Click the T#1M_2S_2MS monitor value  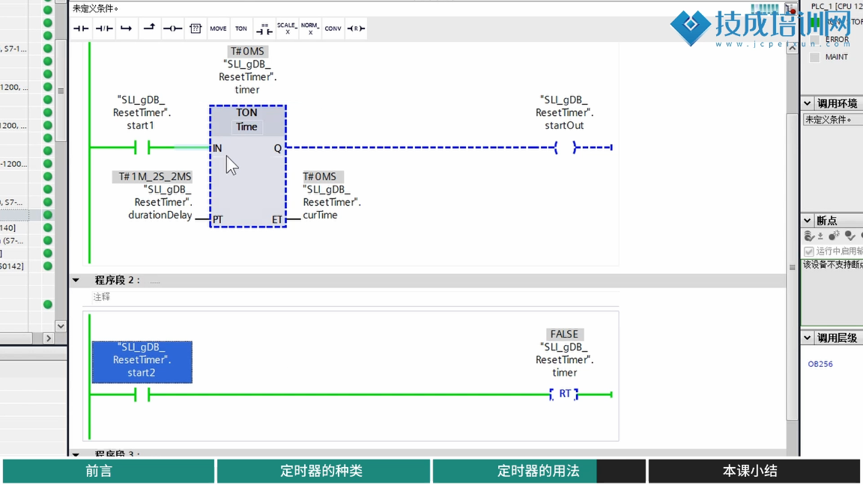[154, 177]
